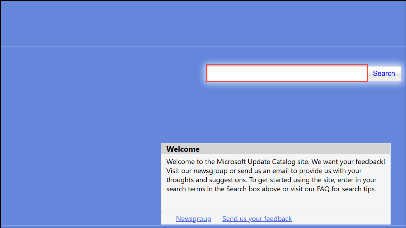
Task: Open Send us your feedback link
Action: click(x=257, y=219)
